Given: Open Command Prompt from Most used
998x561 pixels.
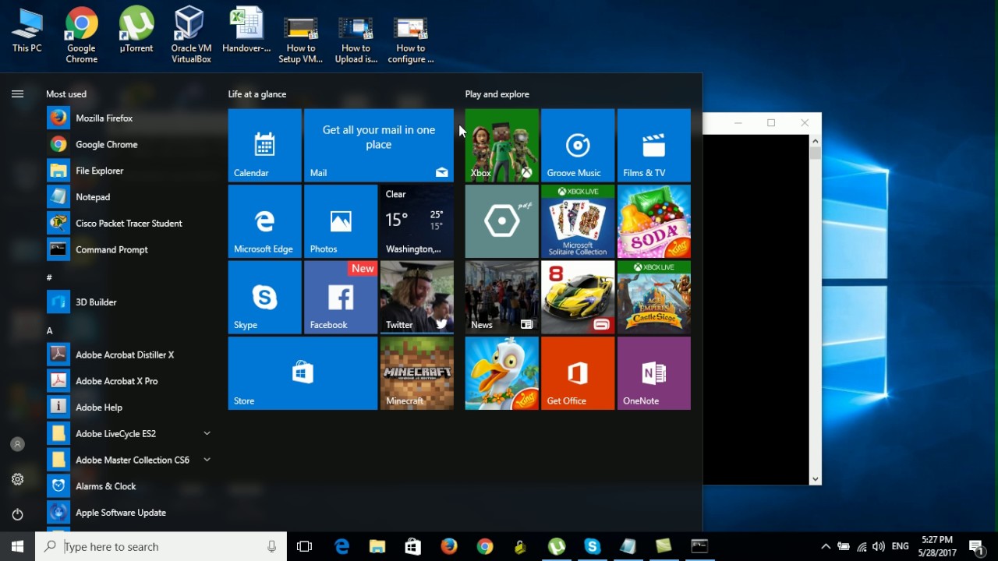Looking at the screenshot, I should click(x=129, y=249).
